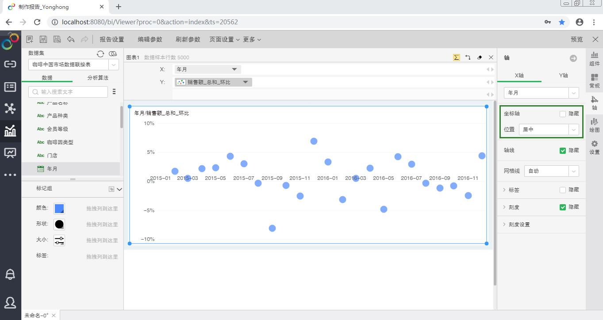Click the blue 颜色 color swatch
The image size is (603, 320).
pyautogui.click(x=59, y=209)
